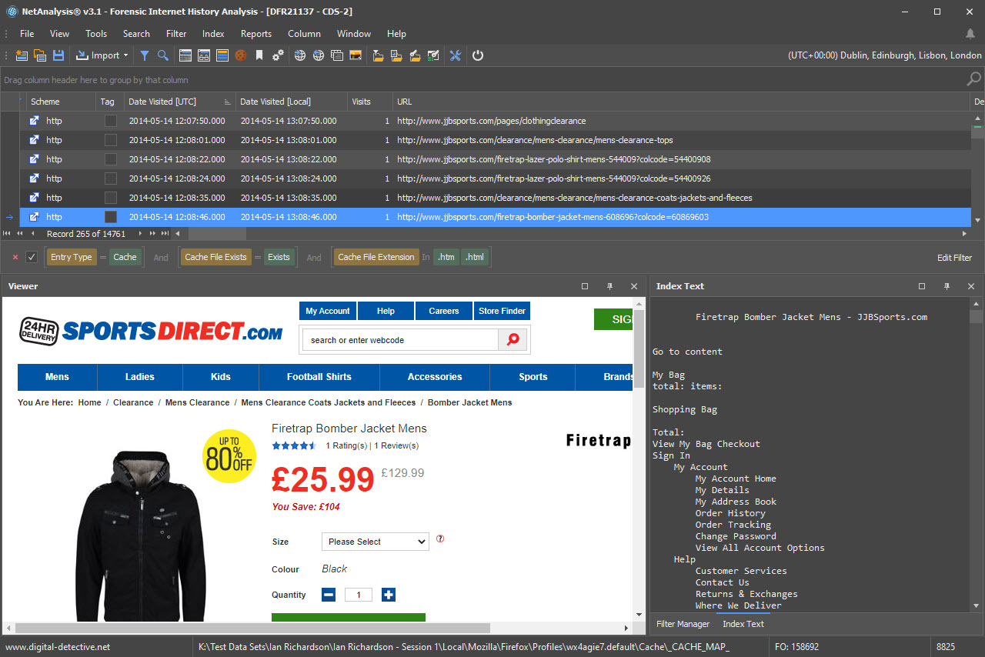This screenshot has height=657, width=985.
Task: Click the magnifying glass search icon in toolbar
Action: (163, 55)
